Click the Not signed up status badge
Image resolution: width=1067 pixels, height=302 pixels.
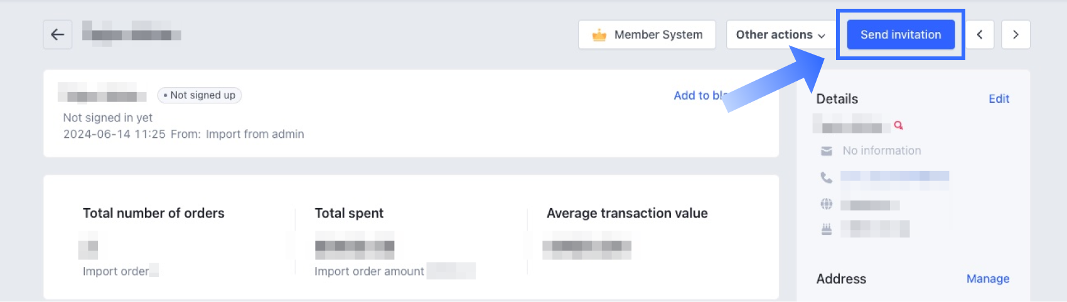[200, 95]
